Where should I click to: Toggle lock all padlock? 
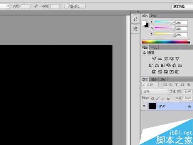pos(168,98)
